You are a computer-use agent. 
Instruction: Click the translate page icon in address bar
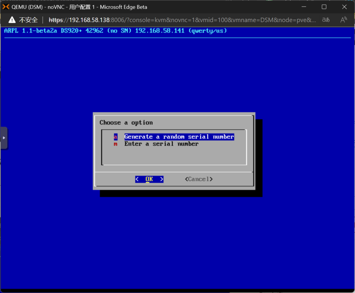[326, 20]
